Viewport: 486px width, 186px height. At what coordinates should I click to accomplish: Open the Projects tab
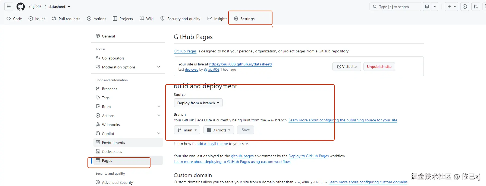[x=123, y=19]
